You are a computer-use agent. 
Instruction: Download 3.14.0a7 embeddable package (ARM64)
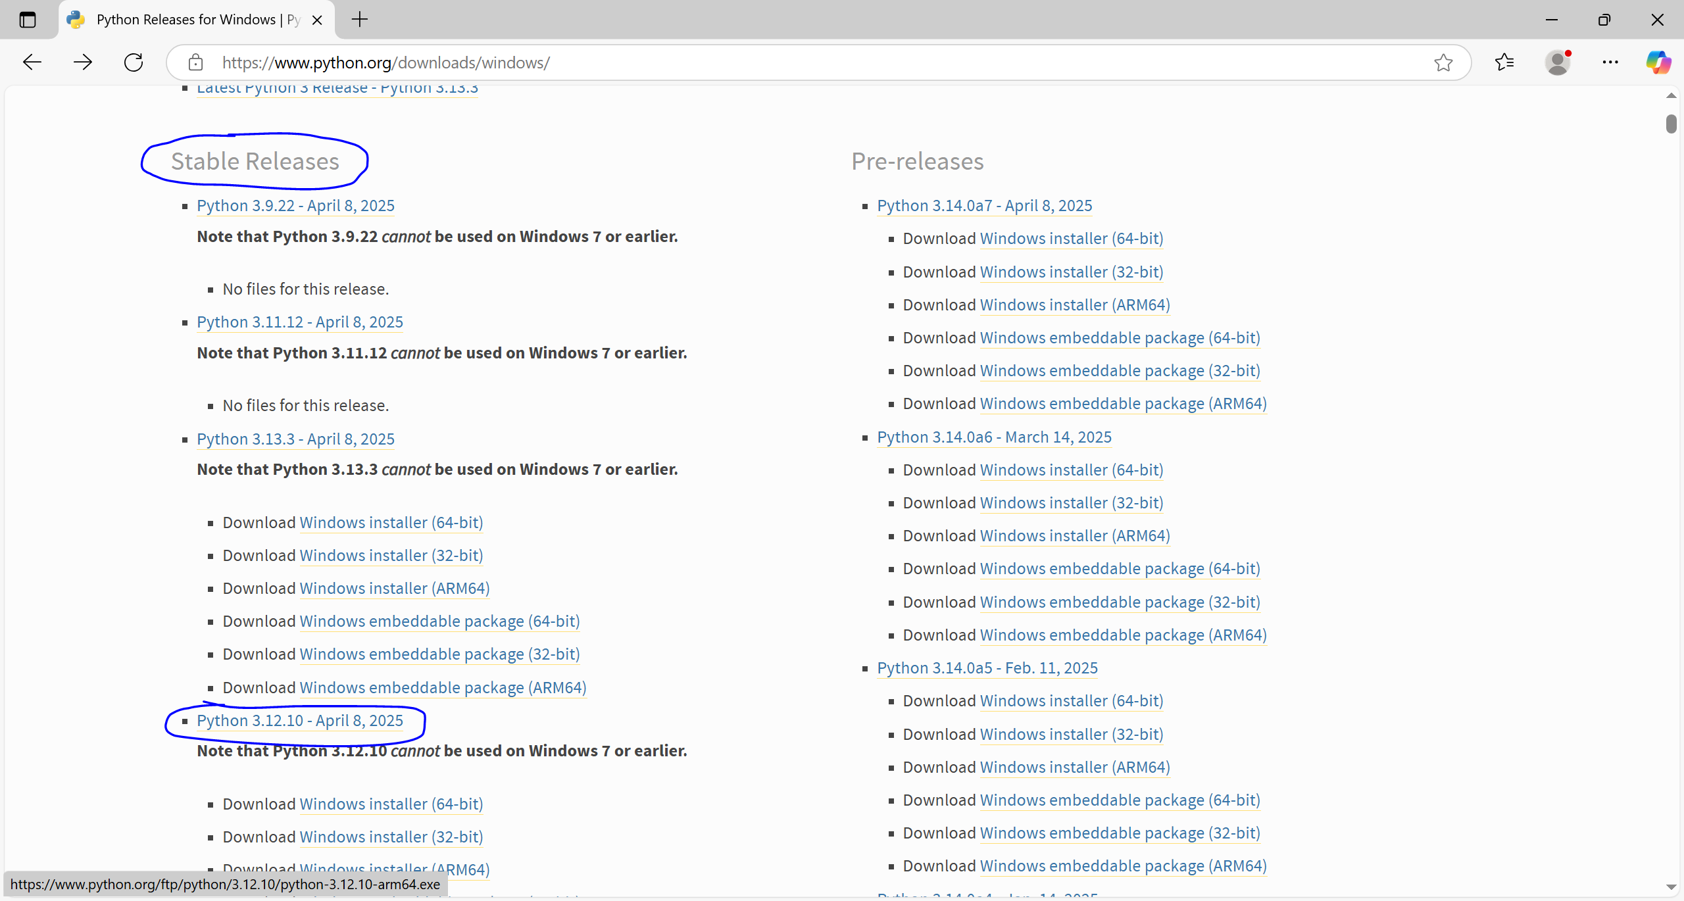pos(1124,404)
